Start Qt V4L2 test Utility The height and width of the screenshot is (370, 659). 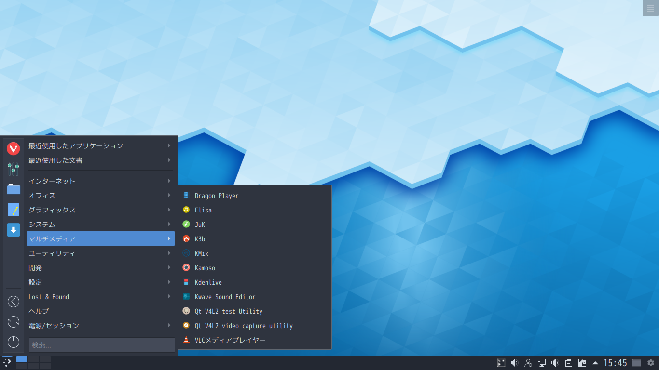pyautogui.click(x=255, y=311)
